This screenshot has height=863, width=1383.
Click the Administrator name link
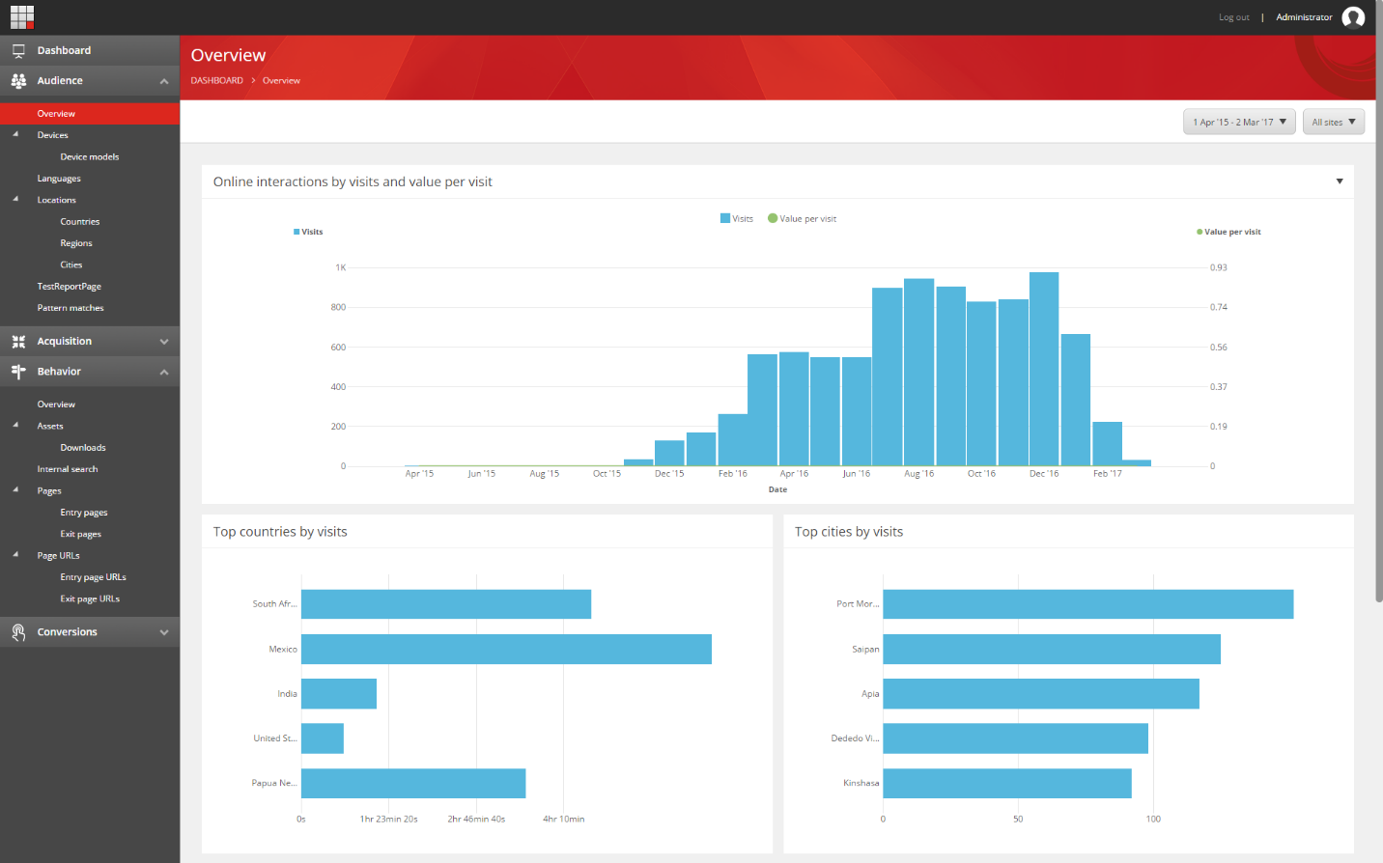pyautogui.click(x=1304, y=17)
